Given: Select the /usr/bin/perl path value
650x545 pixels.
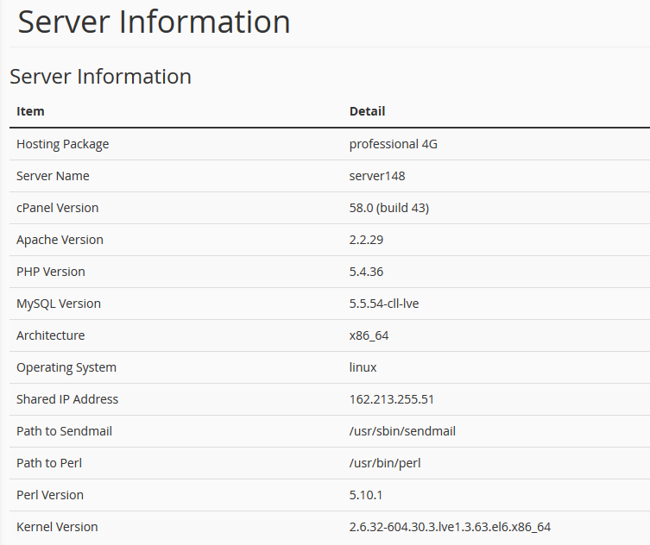Looking at the screenshot, I should pos(385,463).
